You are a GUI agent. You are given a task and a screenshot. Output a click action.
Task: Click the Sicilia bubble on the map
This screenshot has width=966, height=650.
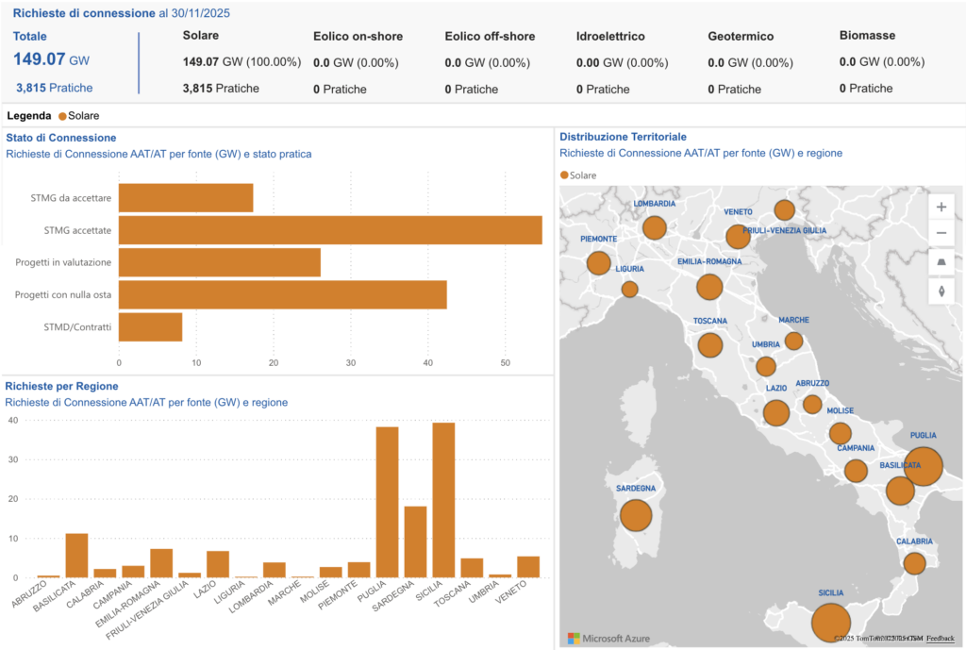[830, 623]
